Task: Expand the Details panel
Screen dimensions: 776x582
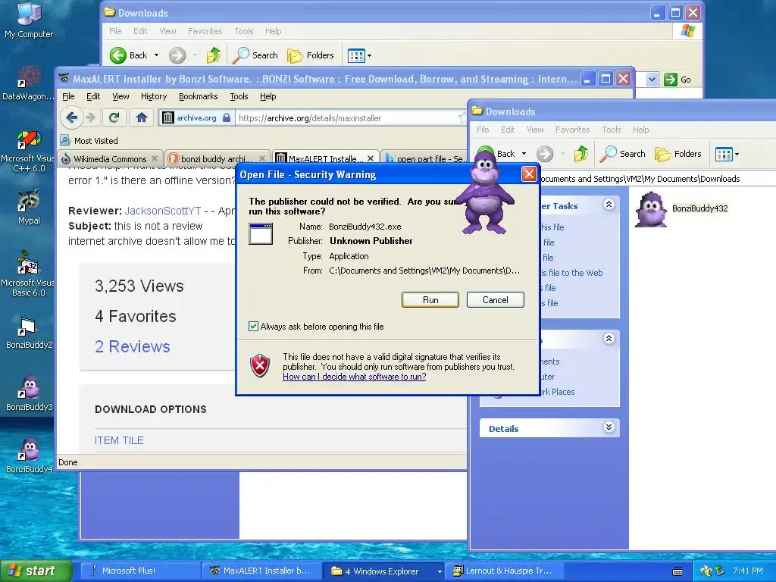Action: [609, 427]
